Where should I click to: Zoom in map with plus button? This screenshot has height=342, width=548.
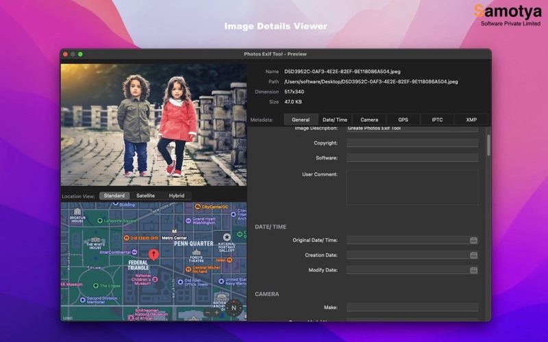(x=216, y=313)
